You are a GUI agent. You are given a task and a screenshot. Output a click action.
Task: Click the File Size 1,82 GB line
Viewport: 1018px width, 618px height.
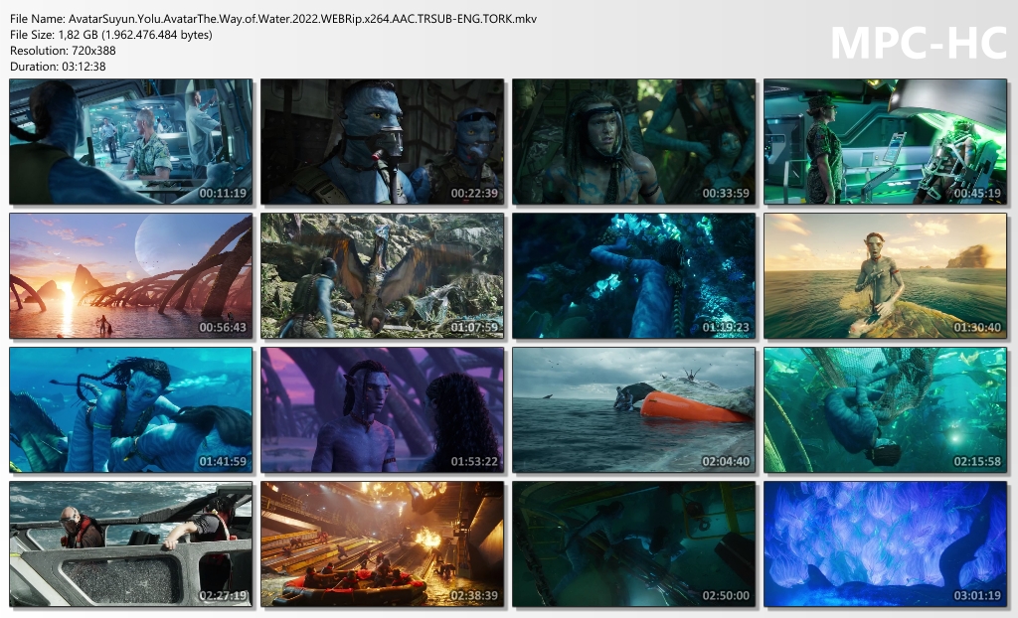click(111, 35)
